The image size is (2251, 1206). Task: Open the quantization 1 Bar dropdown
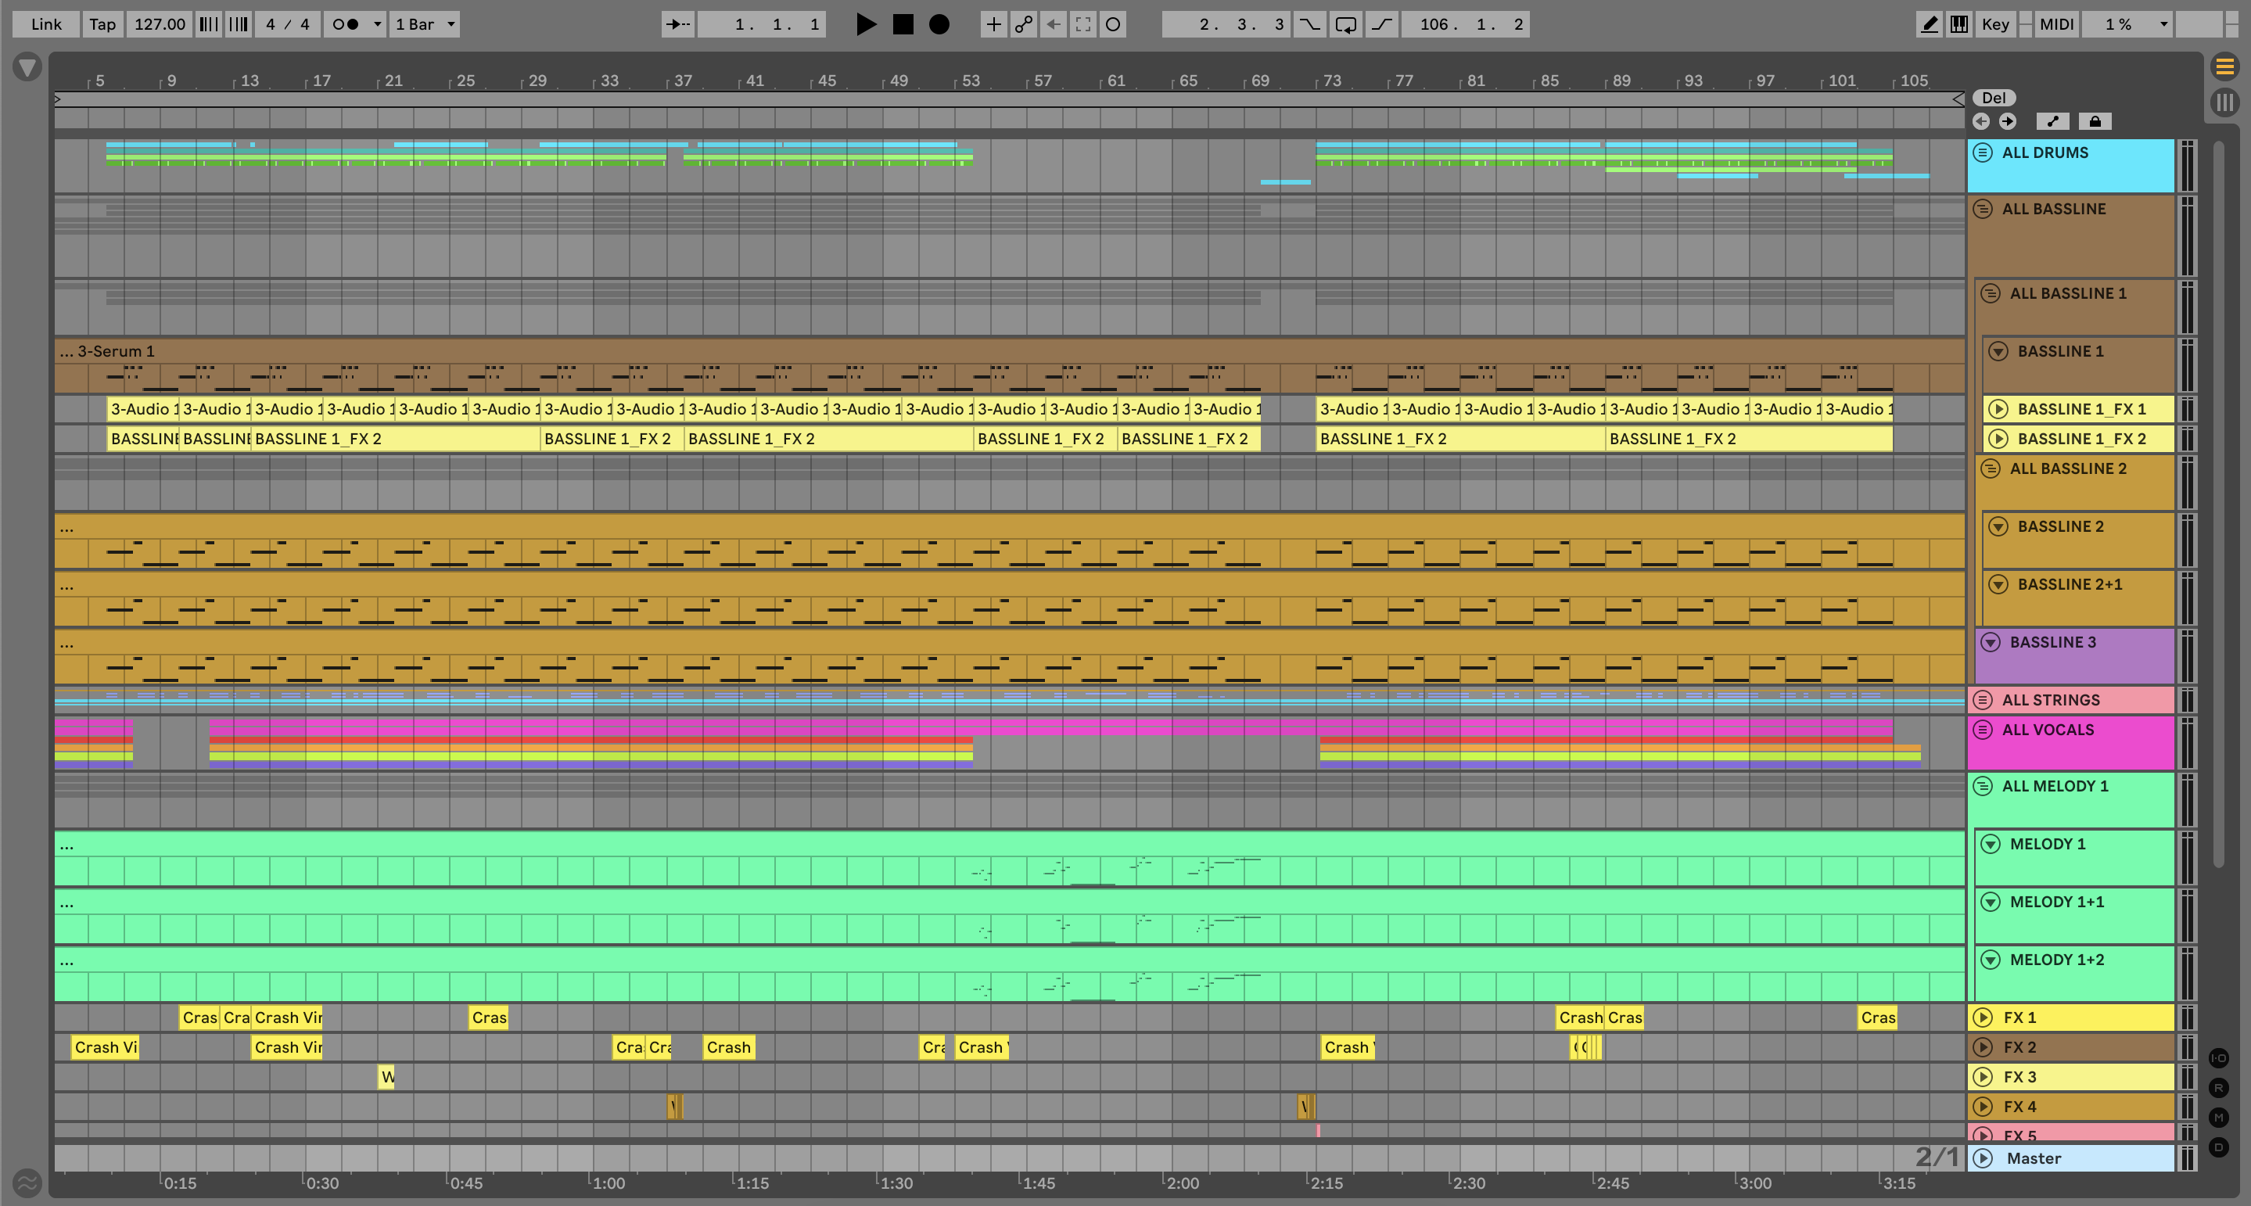click(x=425, y=24)
